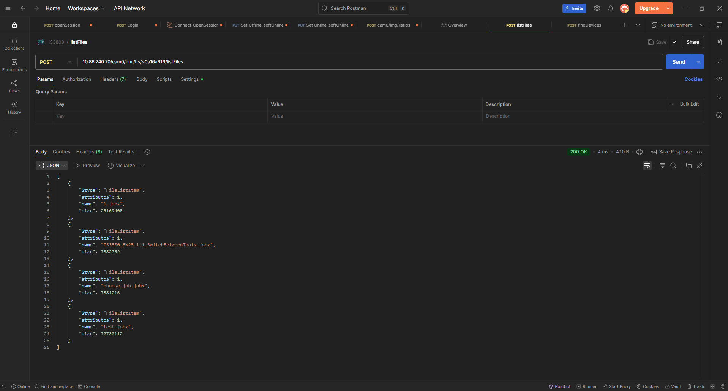The width and height of the screenshot is (728, 391).
Task: Open the response in a web browser
Action: (640, 151)
